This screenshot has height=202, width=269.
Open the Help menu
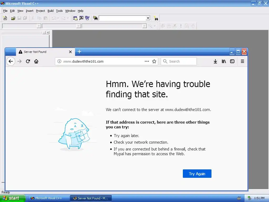click(80, 11)
